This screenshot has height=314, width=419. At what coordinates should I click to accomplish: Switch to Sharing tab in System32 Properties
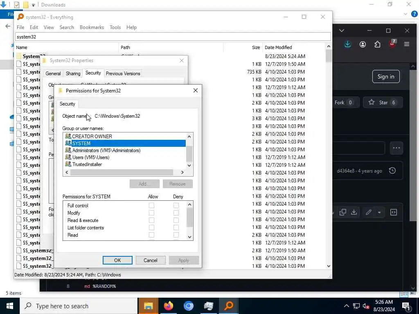pos(73,74)
